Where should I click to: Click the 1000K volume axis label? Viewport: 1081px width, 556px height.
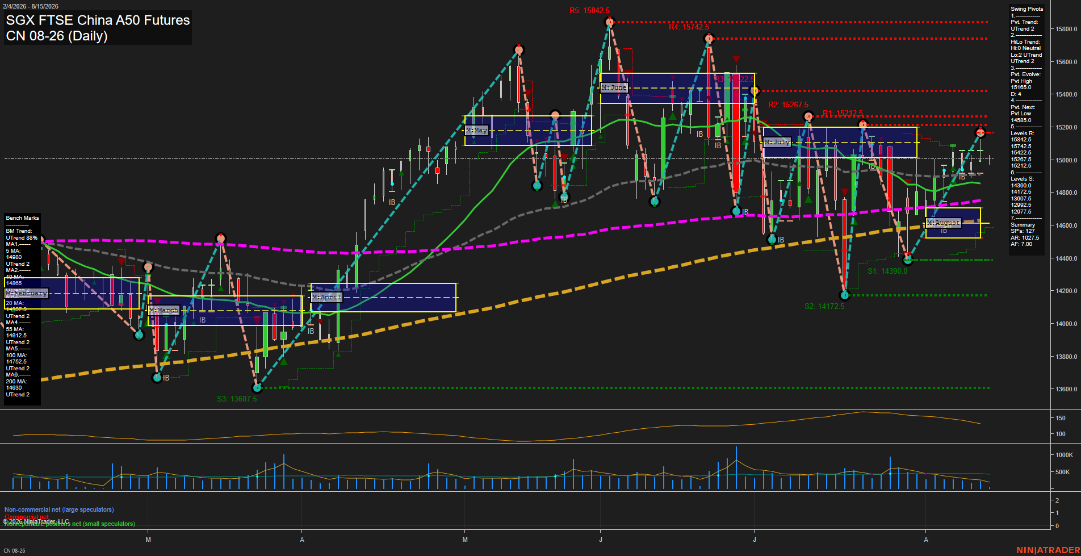(1064, 455)
